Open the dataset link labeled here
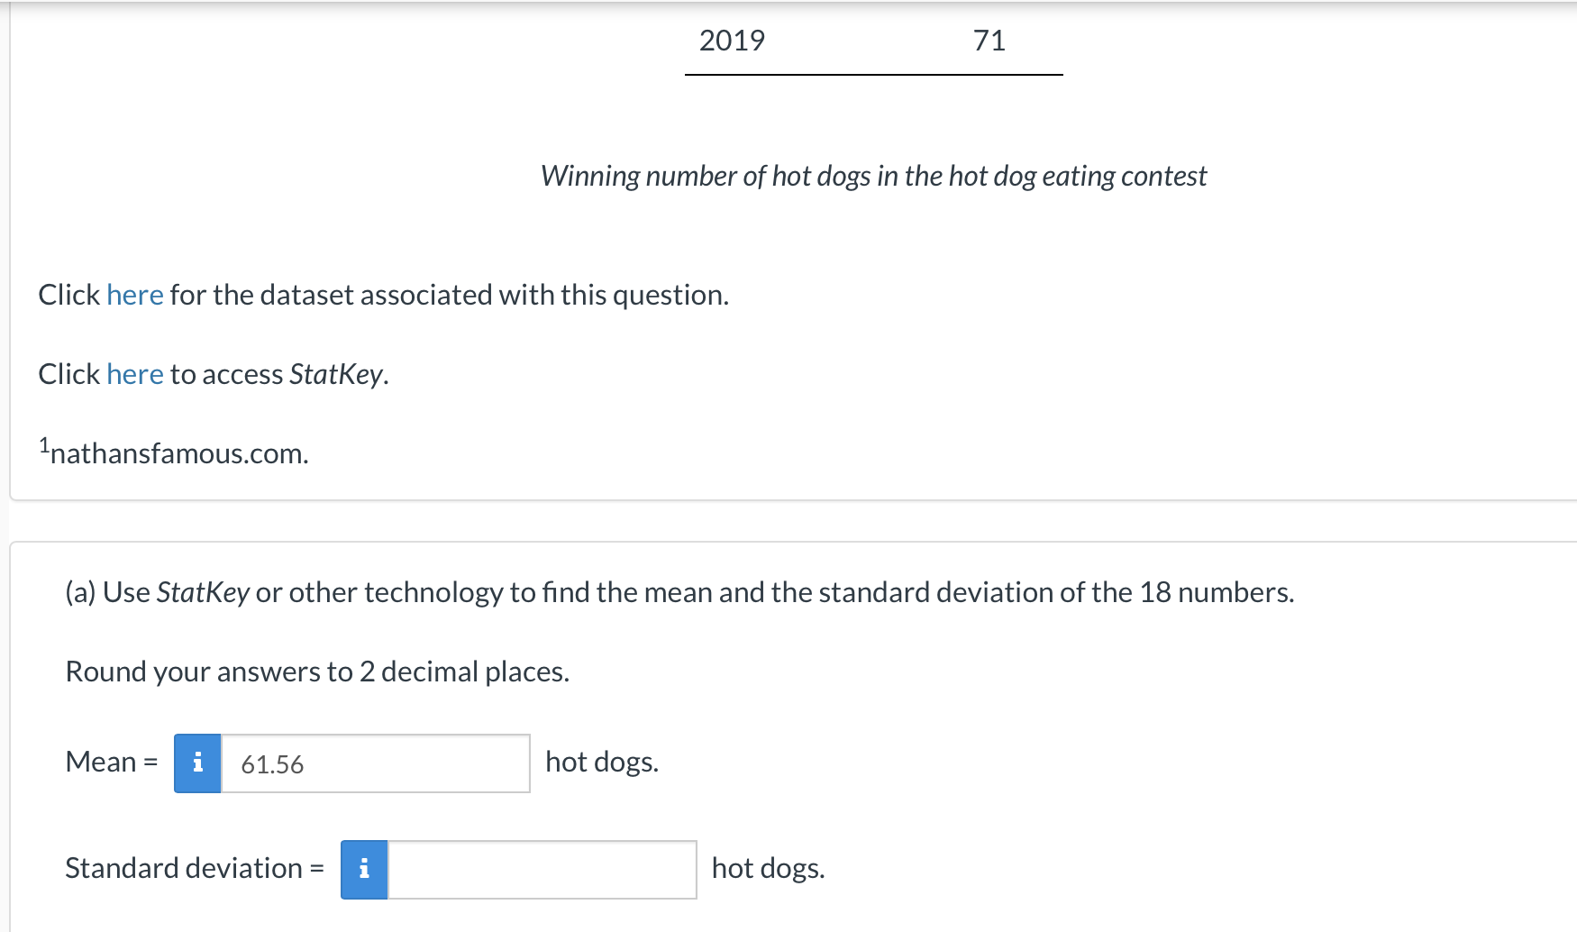This screenshot has height=932, width=1577. coord(135,295)
